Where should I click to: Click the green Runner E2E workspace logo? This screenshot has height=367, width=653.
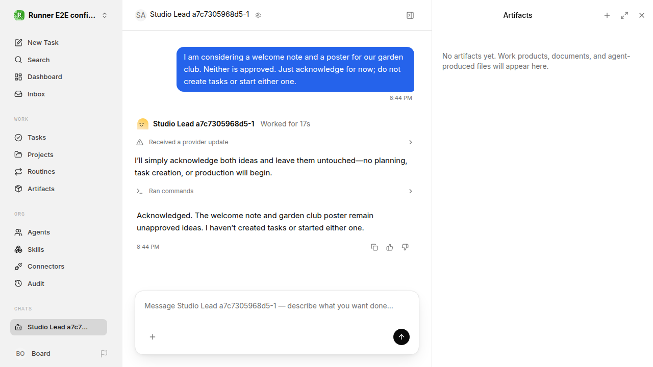point(19,15)
